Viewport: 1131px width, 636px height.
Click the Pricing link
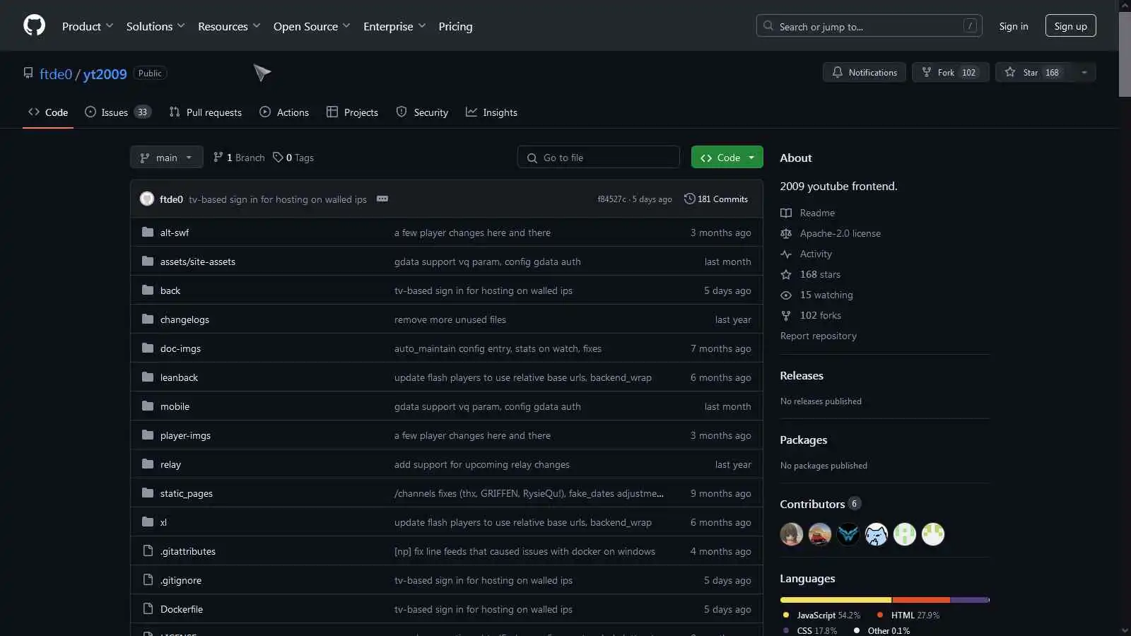(455, 26)
